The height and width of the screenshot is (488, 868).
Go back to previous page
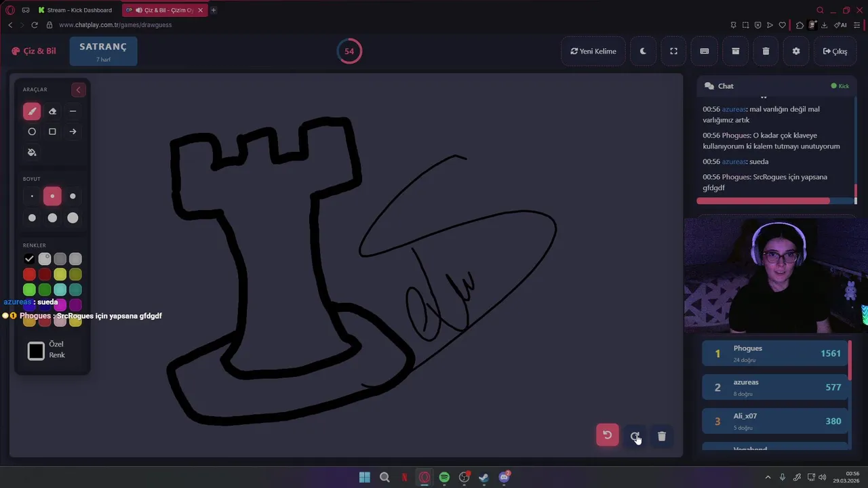[10, 25]
